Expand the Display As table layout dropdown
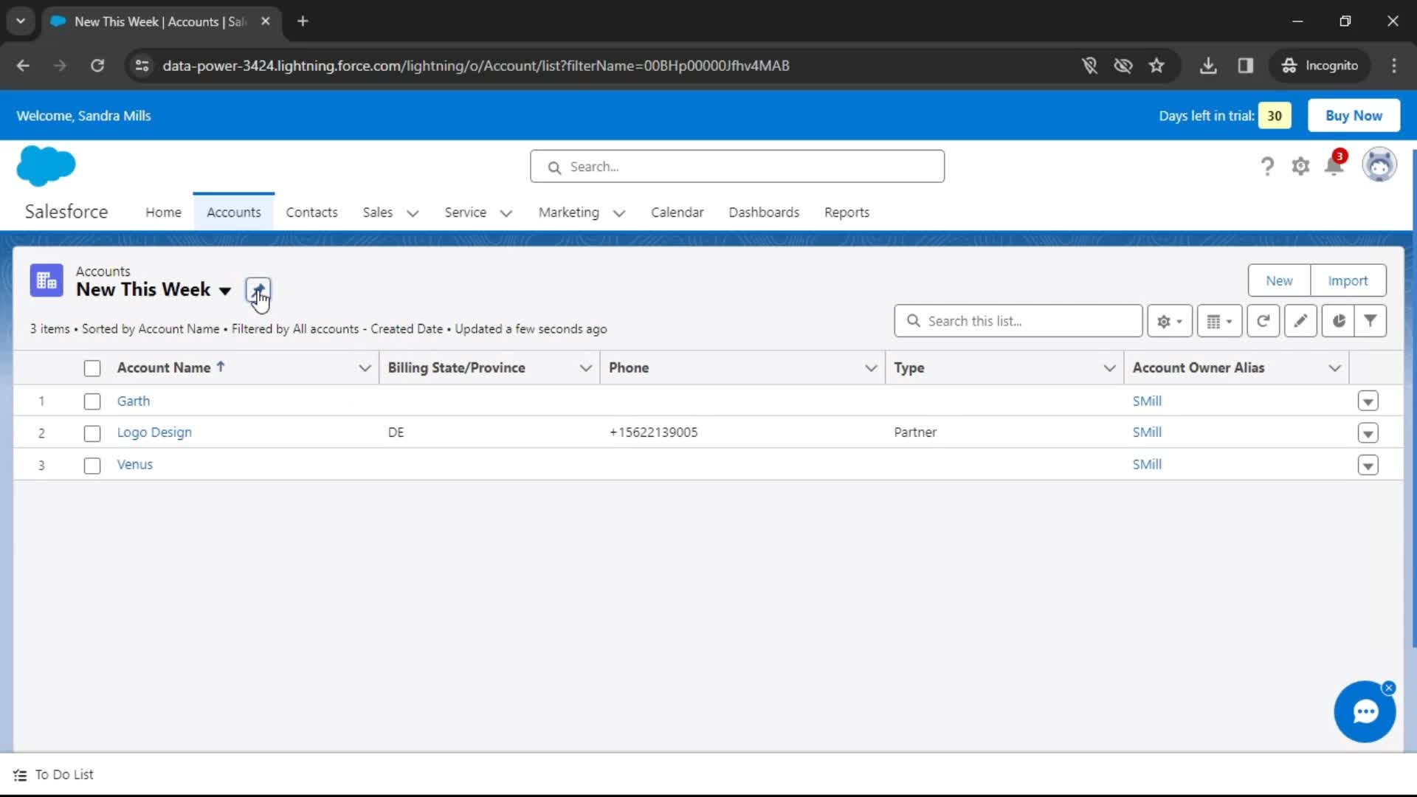Image resolution: width=1417 pixels, height=797 pixels. pyautogui.click(x=1218, y=321)
